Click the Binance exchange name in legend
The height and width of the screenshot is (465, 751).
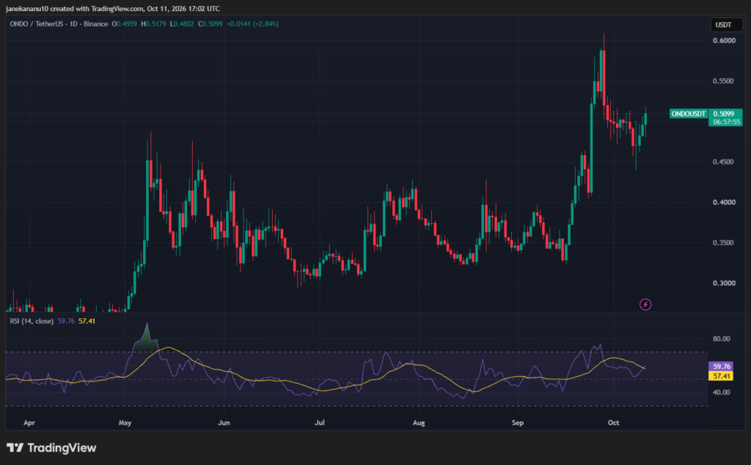(x=96, y=24)
